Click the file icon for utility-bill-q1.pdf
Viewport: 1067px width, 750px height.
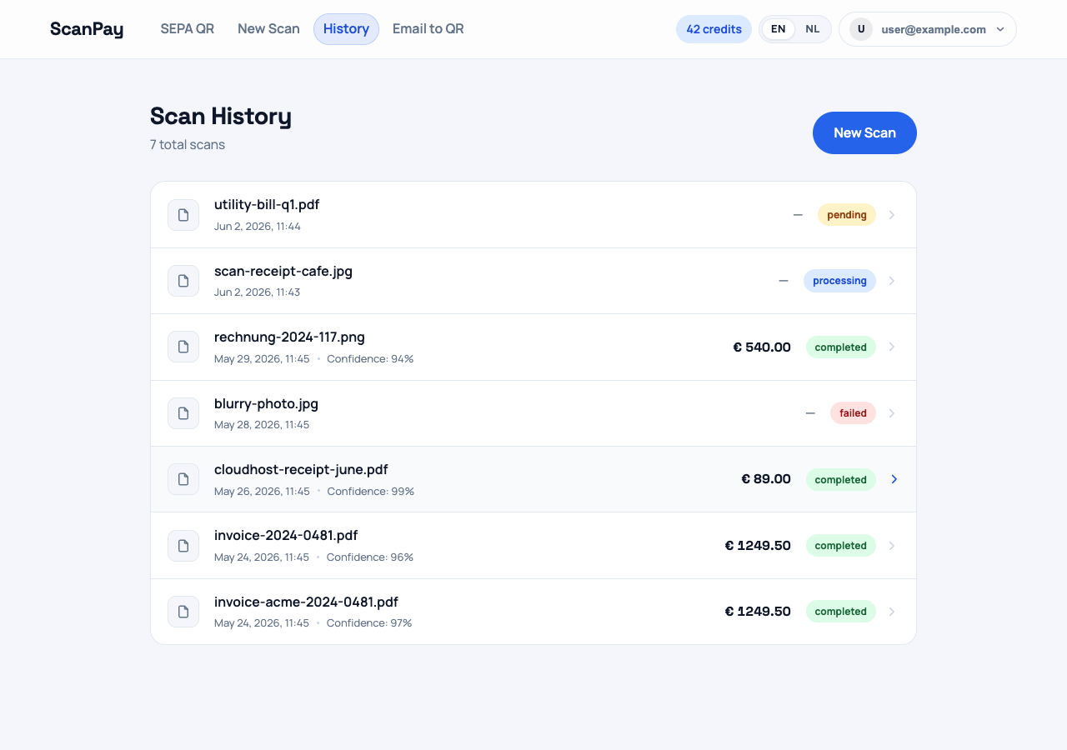click(x=183, y=215)
